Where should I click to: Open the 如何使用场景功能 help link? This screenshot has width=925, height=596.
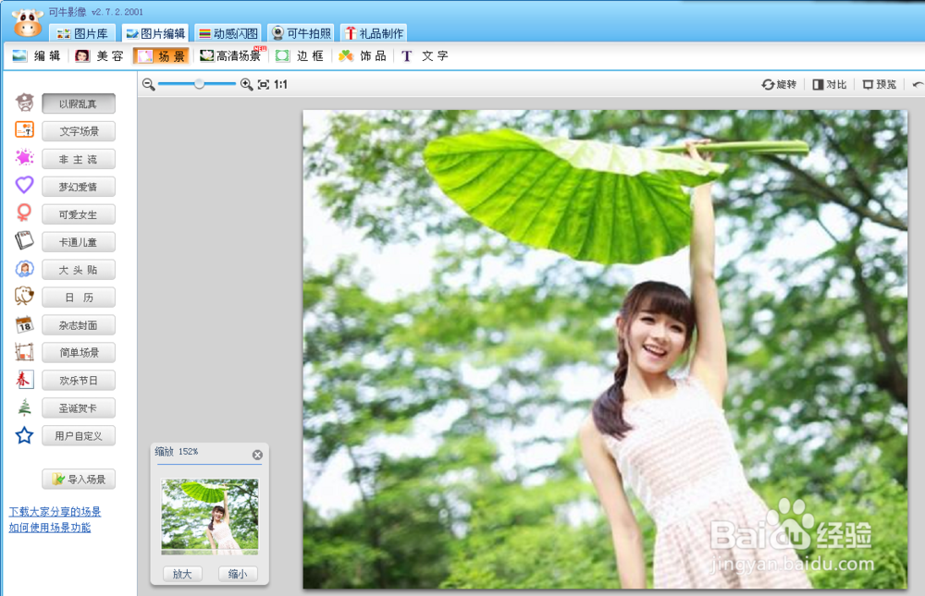click(x=50, y=528)
